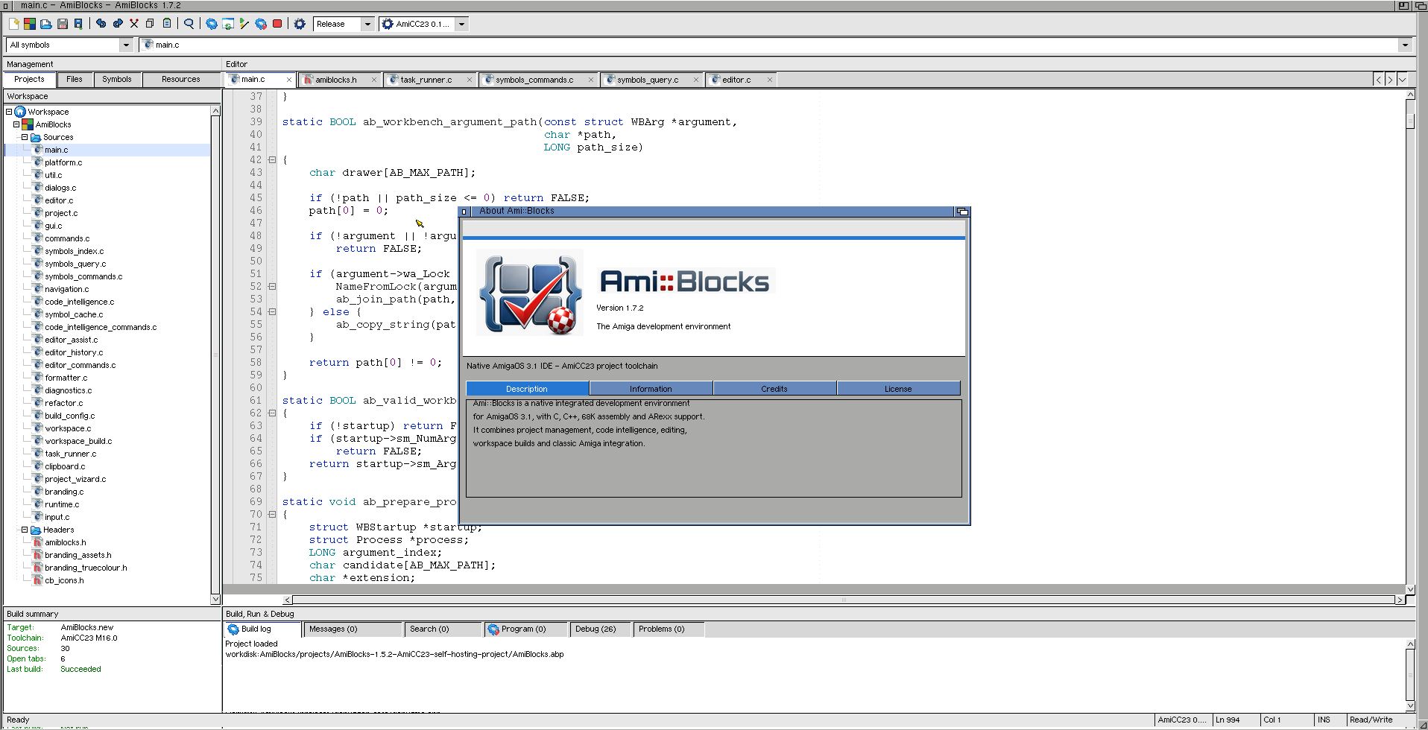Switch to the Symbols management tab
Viewport: 1428px width, 730px height.
tap(117, 79)
